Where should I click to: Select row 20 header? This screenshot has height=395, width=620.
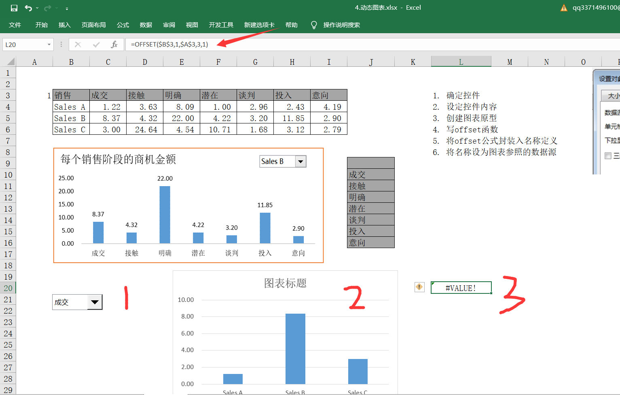point(8,288)
